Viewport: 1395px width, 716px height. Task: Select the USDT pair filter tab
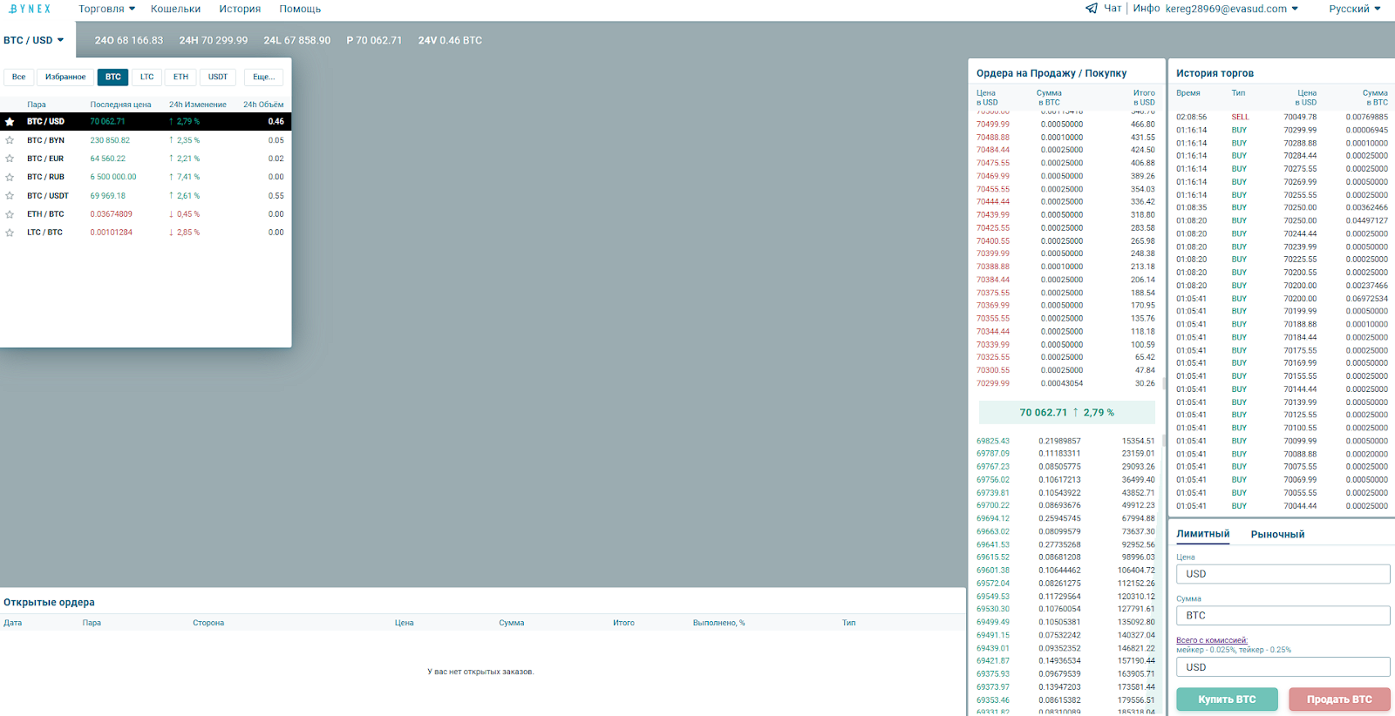[218, 77]
